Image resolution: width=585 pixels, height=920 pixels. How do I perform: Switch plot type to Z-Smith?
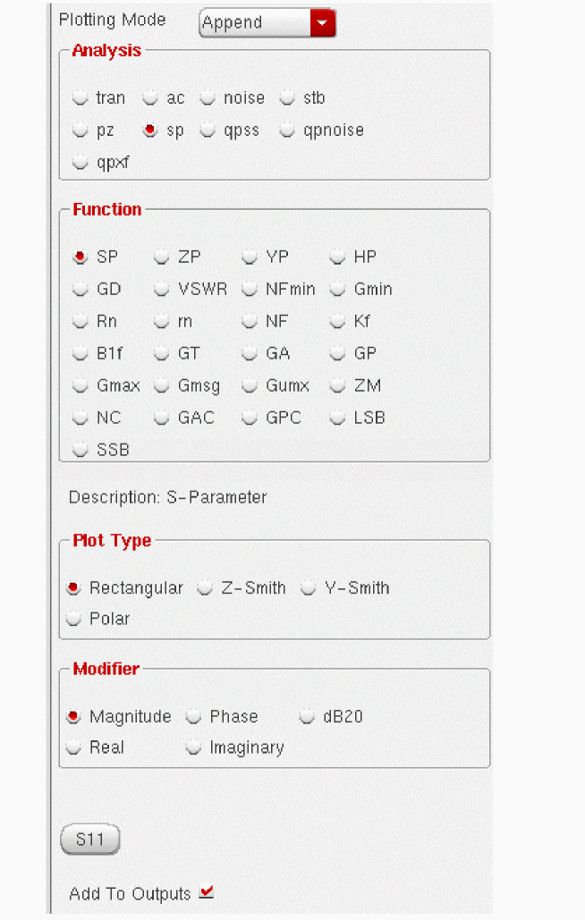[x=205, y=588]
